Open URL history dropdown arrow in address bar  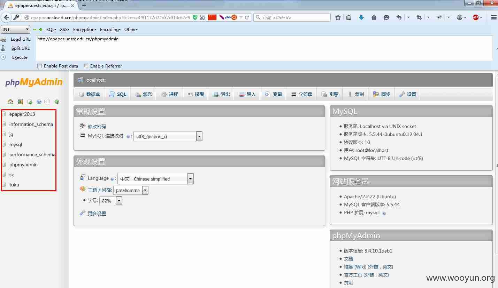click(240, 17)
